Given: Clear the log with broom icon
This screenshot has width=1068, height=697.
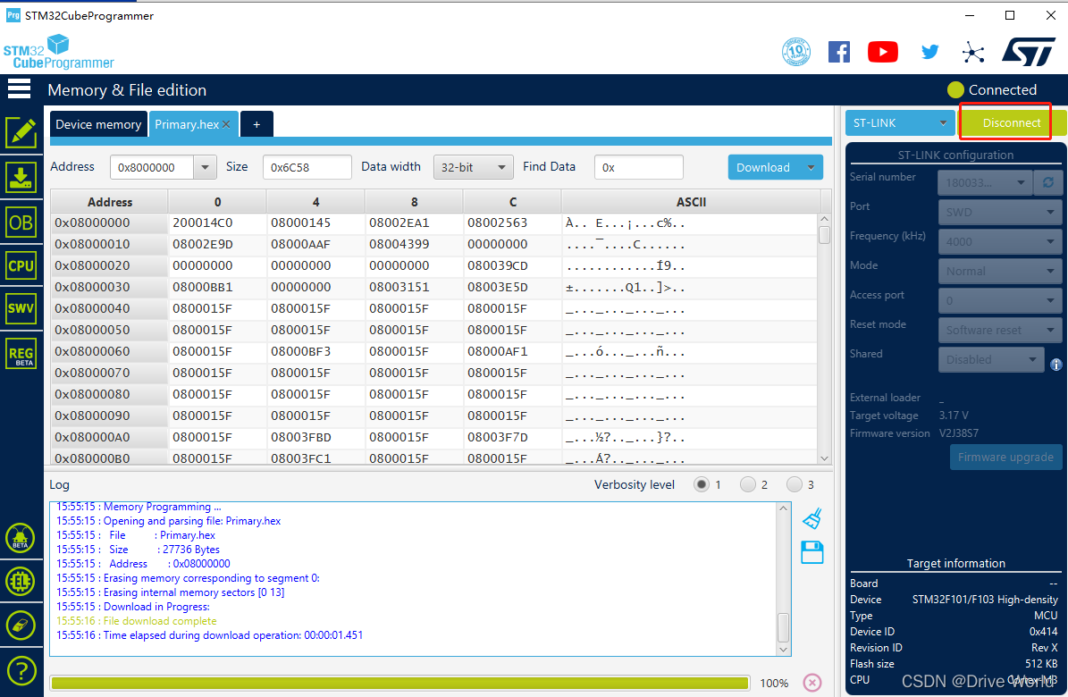Looking at the screenshot, I should tap(812, 519).
